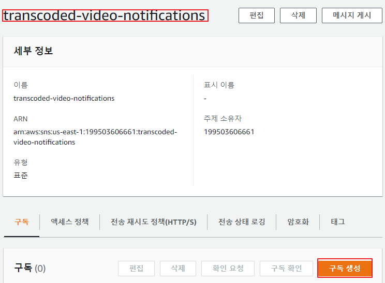
Task: Open 메시지 게시 to publish a message
Action: [x=352, y=15]
